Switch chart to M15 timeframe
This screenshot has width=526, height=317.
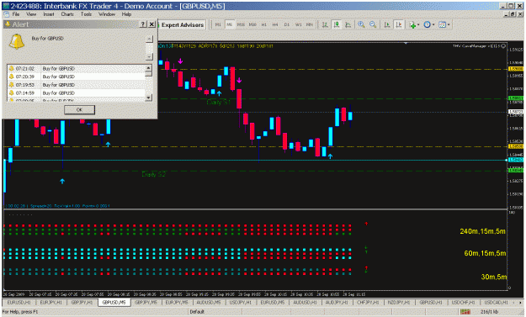point(241,24)
